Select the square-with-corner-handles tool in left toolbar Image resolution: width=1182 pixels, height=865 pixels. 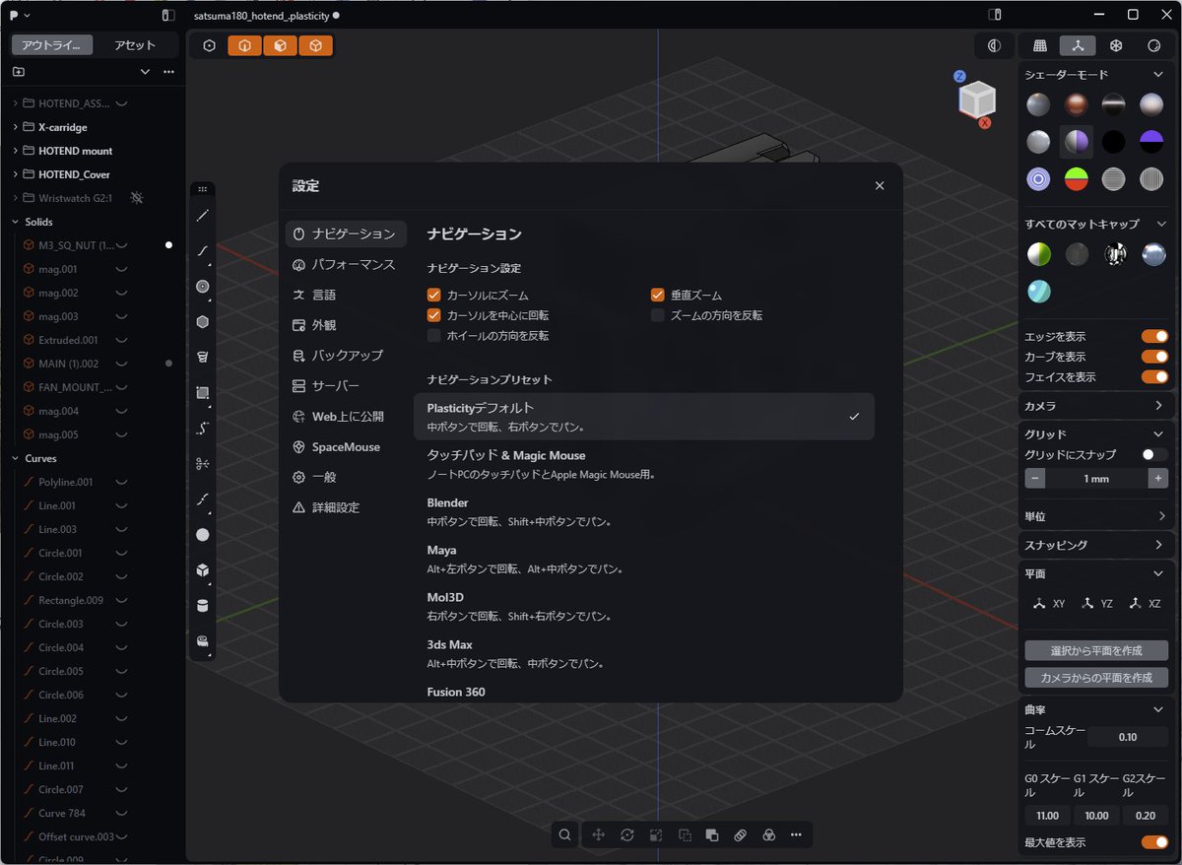point(203,392)
